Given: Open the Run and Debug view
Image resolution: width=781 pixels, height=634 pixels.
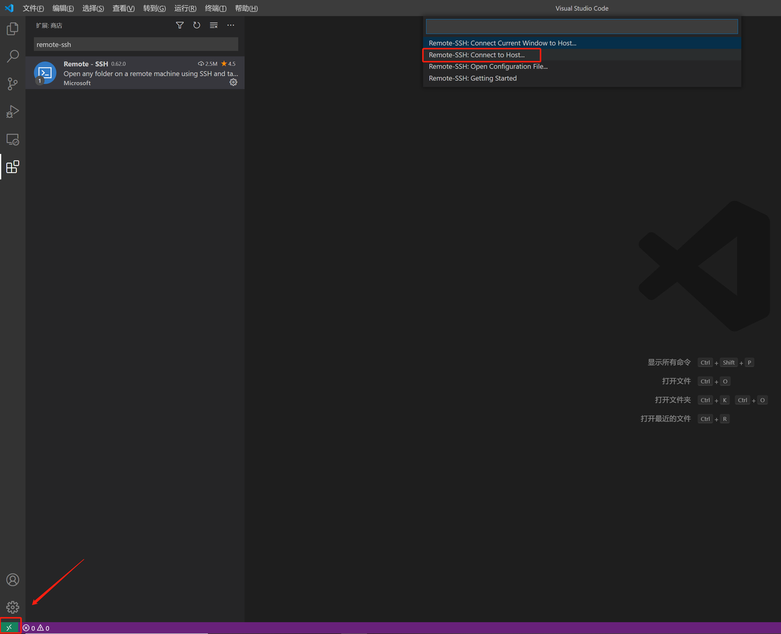Looking at the screenshot, I should pyautogui.click(x=12, y=111).
